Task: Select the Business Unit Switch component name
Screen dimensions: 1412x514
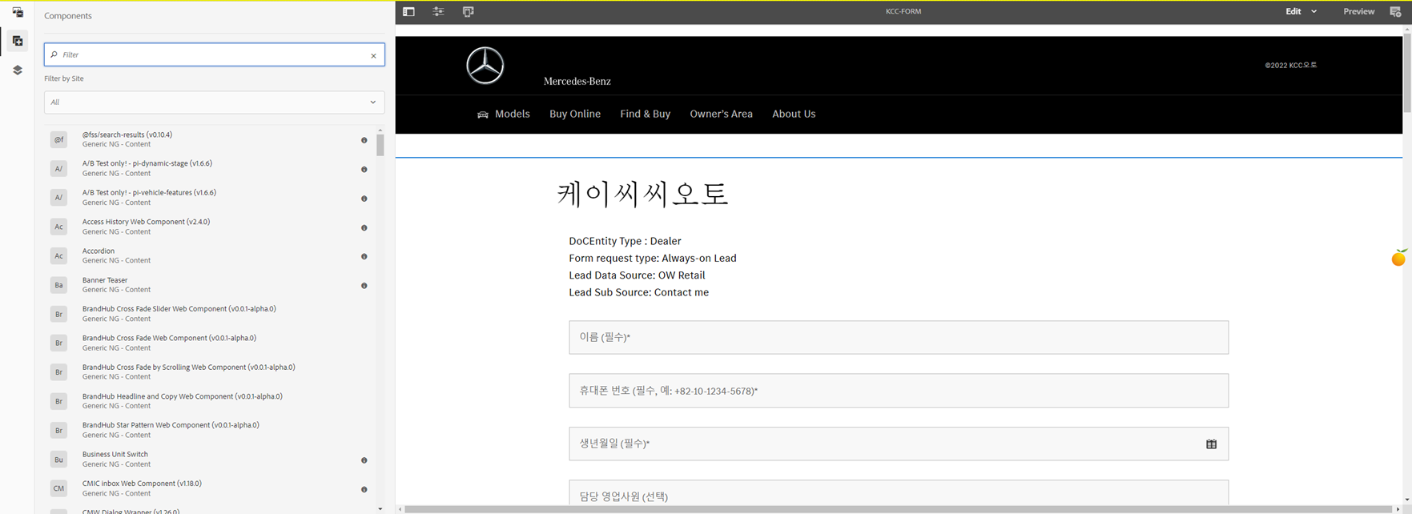Action: tap(115, 454)
